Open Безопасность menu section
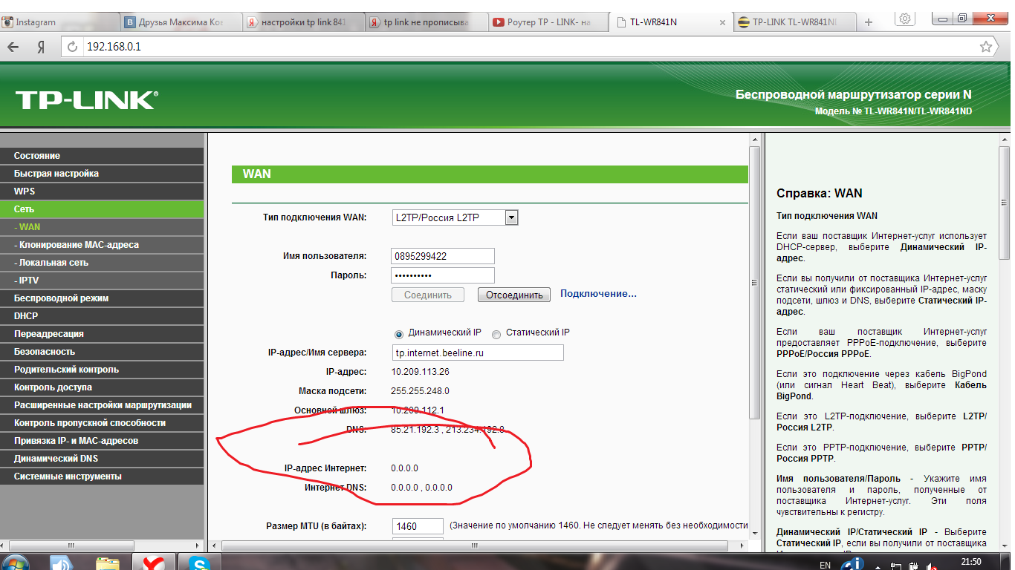Screen dimensions: 1015x570 (102, 352)
